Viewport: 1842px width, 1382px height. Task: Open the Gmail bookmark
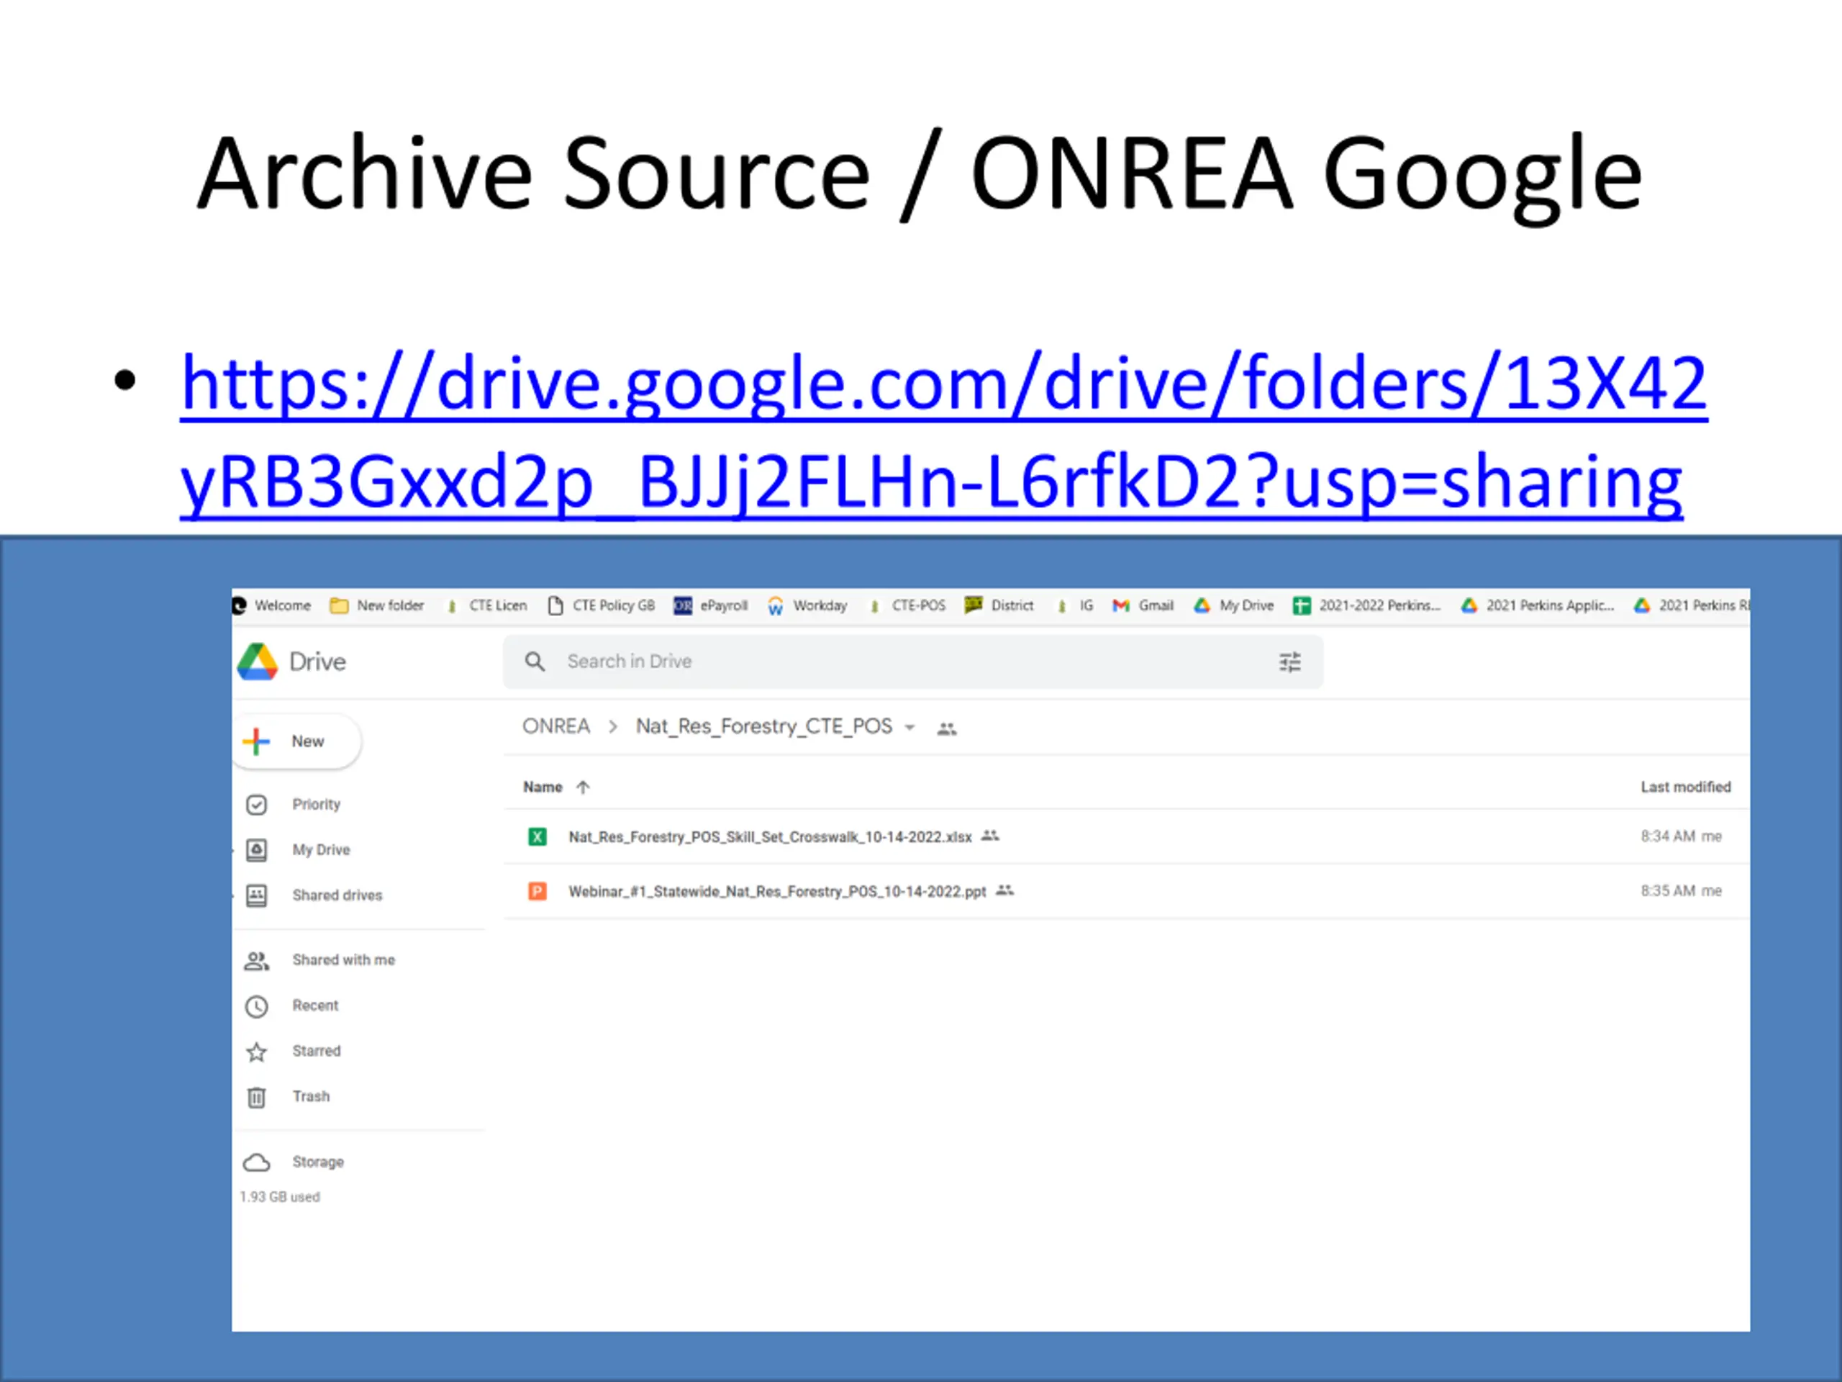(1144, 605)
